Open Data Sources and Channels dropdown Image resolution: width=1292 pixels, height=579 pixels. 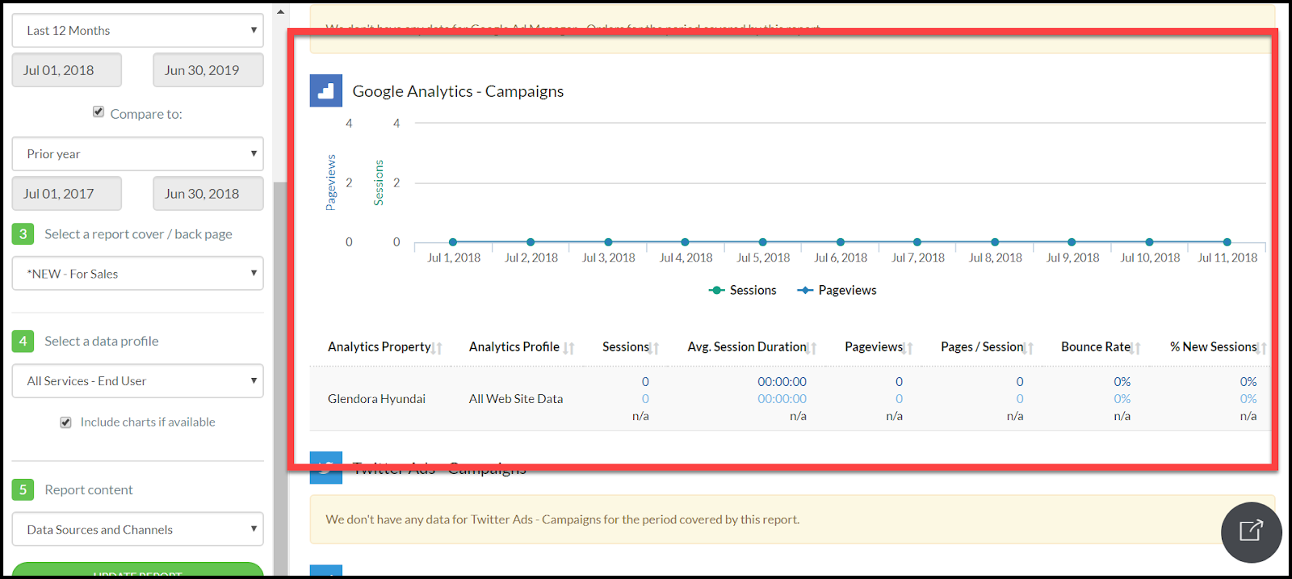pyautogui.click(x=138, y=530)
